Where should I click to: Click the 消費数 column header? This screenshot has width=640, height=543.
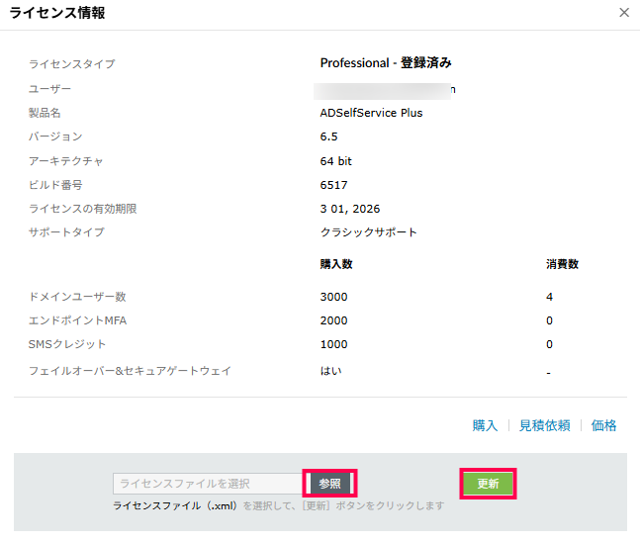[562, 264]
